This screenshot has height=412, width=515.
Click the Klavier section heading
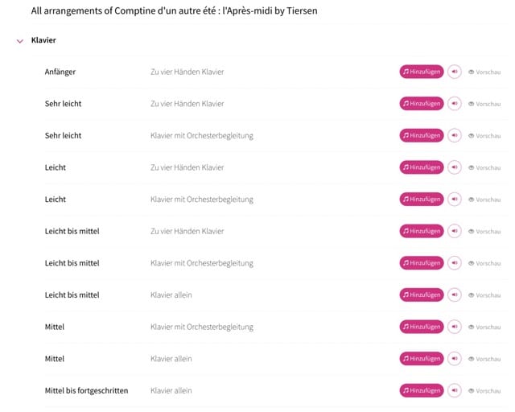pyautogui.click(x=43, y=40)
